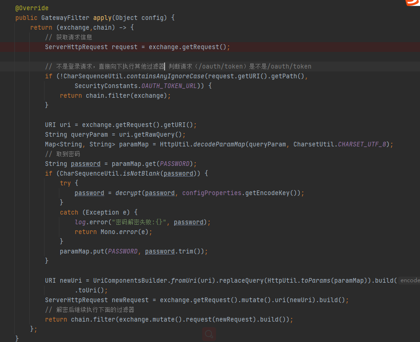420x342 pixels.
Task: Click the faint magnifier icon below the code
Action: tap(209, 334)
